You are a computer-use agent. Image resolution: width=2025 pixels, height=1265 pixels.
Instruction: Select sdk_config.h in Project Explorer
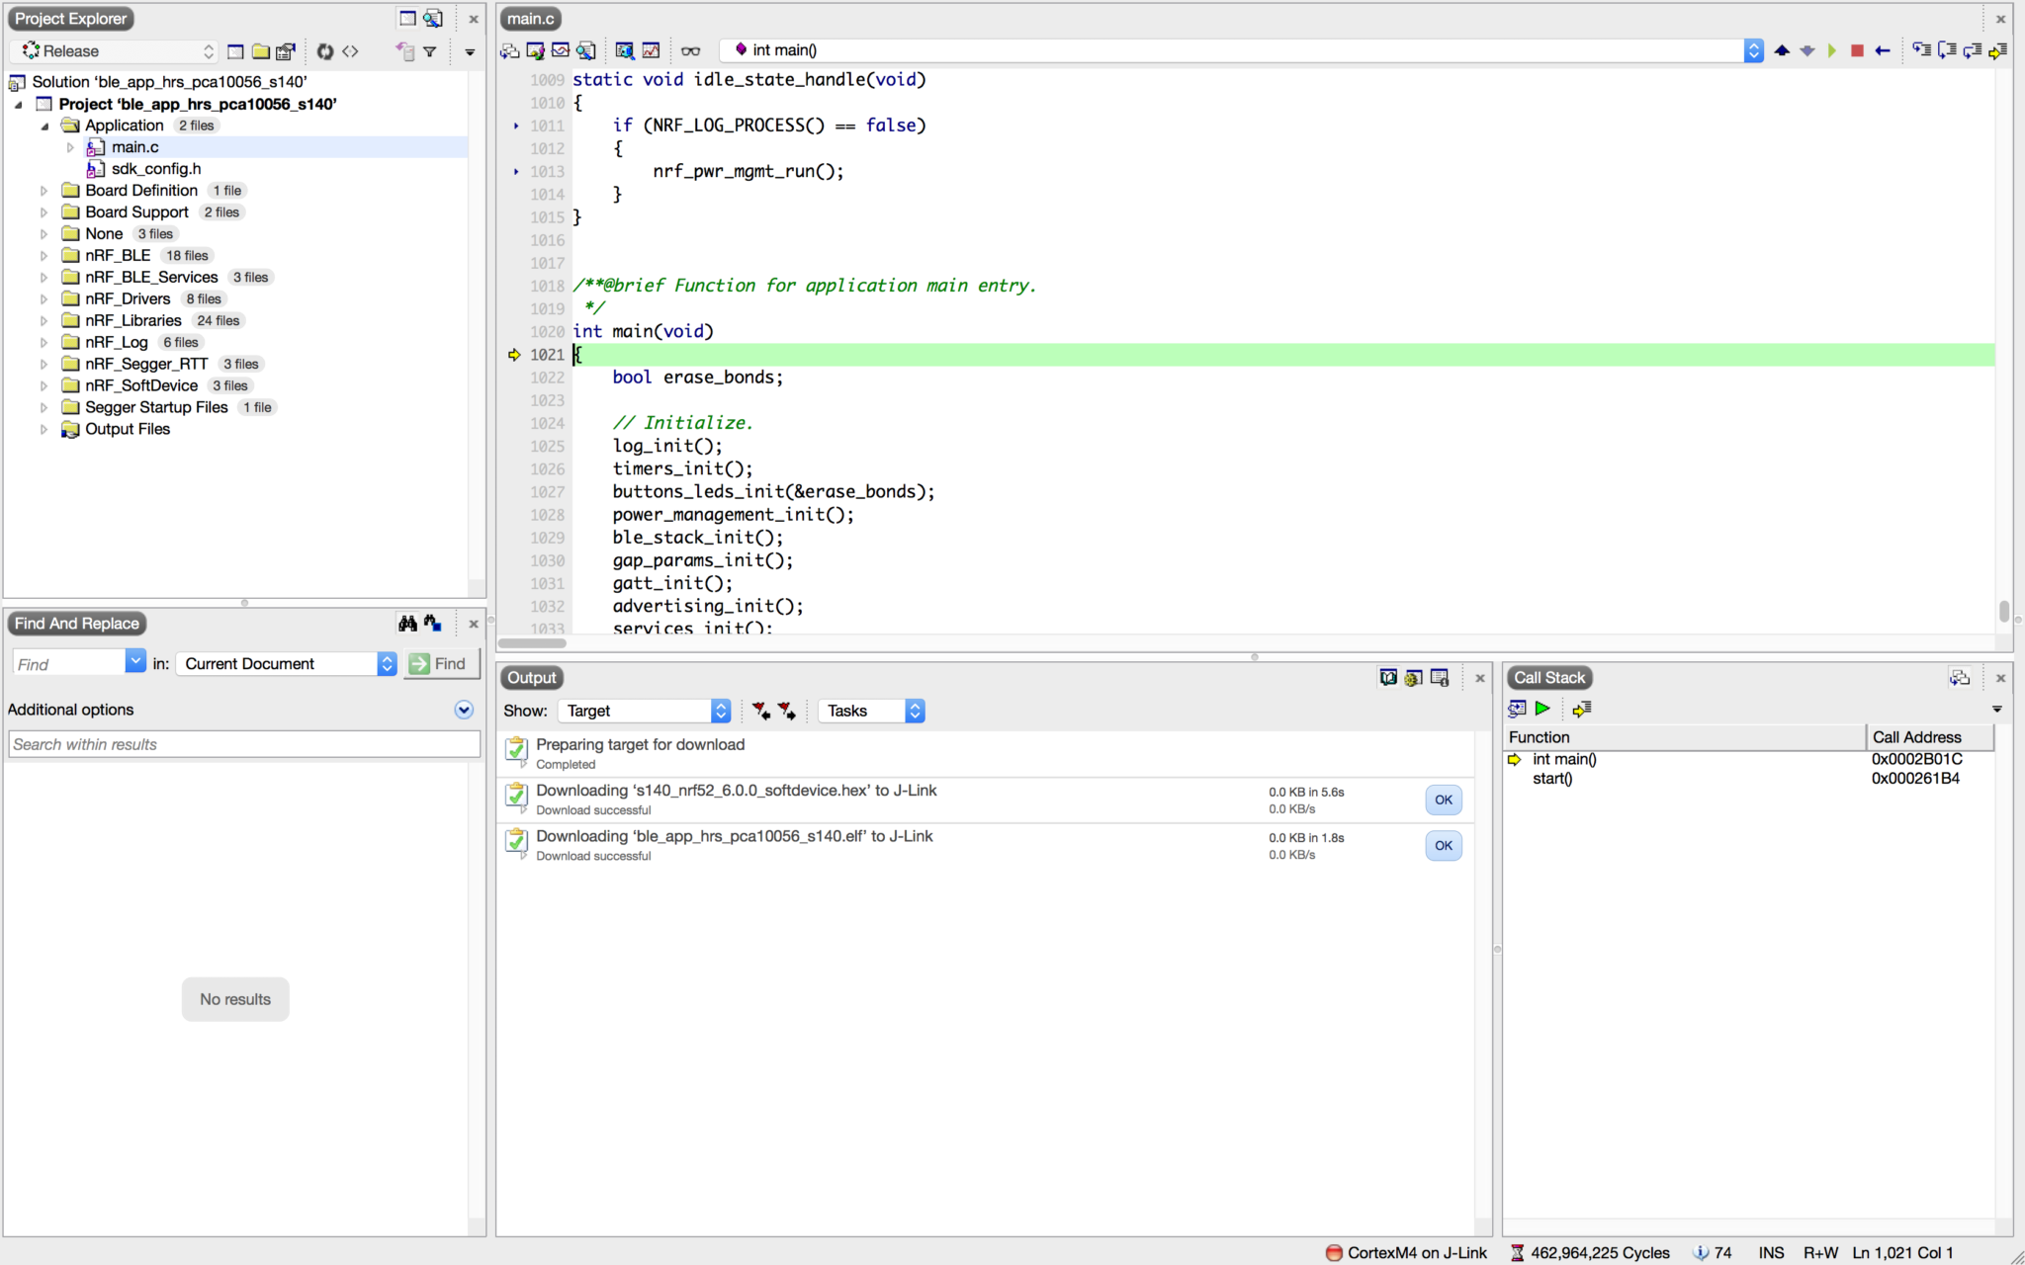point(156,169)
